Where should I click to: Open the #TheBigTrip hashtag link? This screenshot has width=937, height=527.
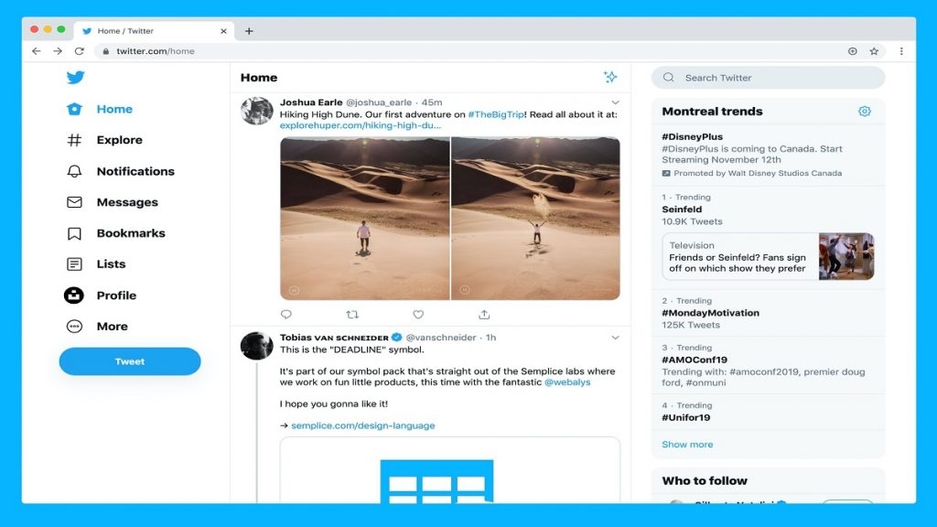[x=496, y=114]
